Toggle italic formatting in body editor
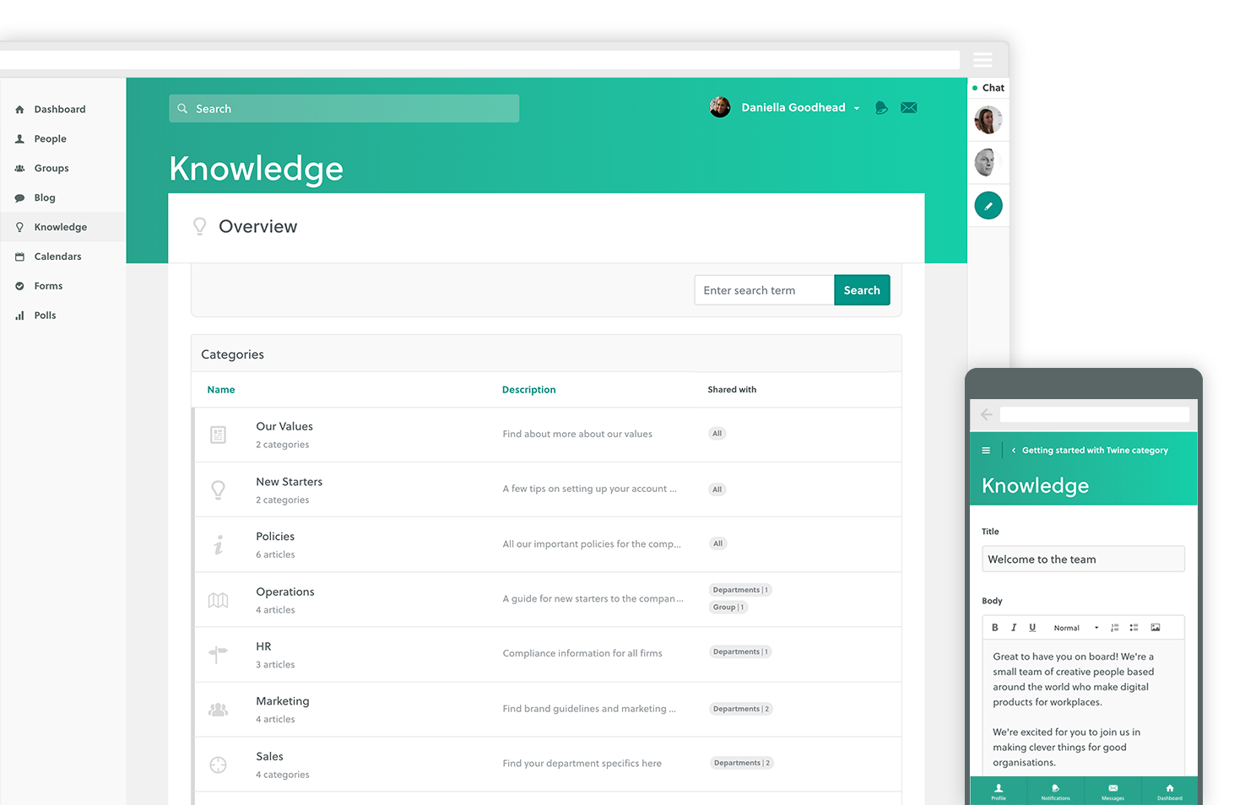This screenshot has height=805, width=1245. pyautogui.click(x=1014, y=628)
